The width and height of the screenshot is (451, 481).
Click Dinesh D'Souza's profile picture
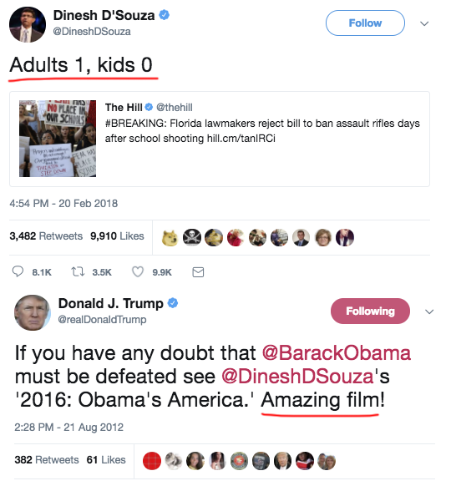pyautogui.click(x=28, y=24)
